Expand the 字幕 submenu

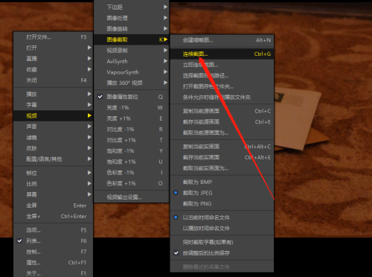(x=53, y=105)
